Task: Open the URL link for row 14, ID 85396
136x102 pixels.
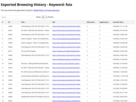Action: [67, 80]
